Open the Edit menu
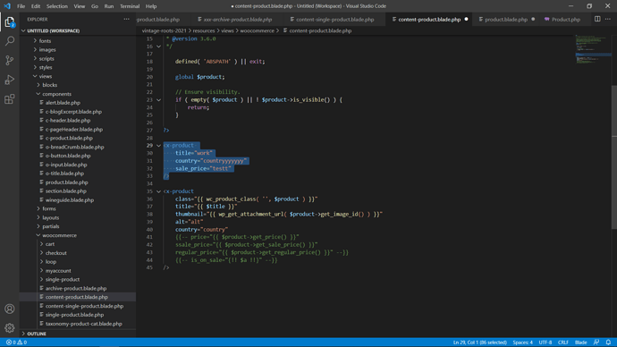This screenshot has width=617, height=347. (36, 6)
